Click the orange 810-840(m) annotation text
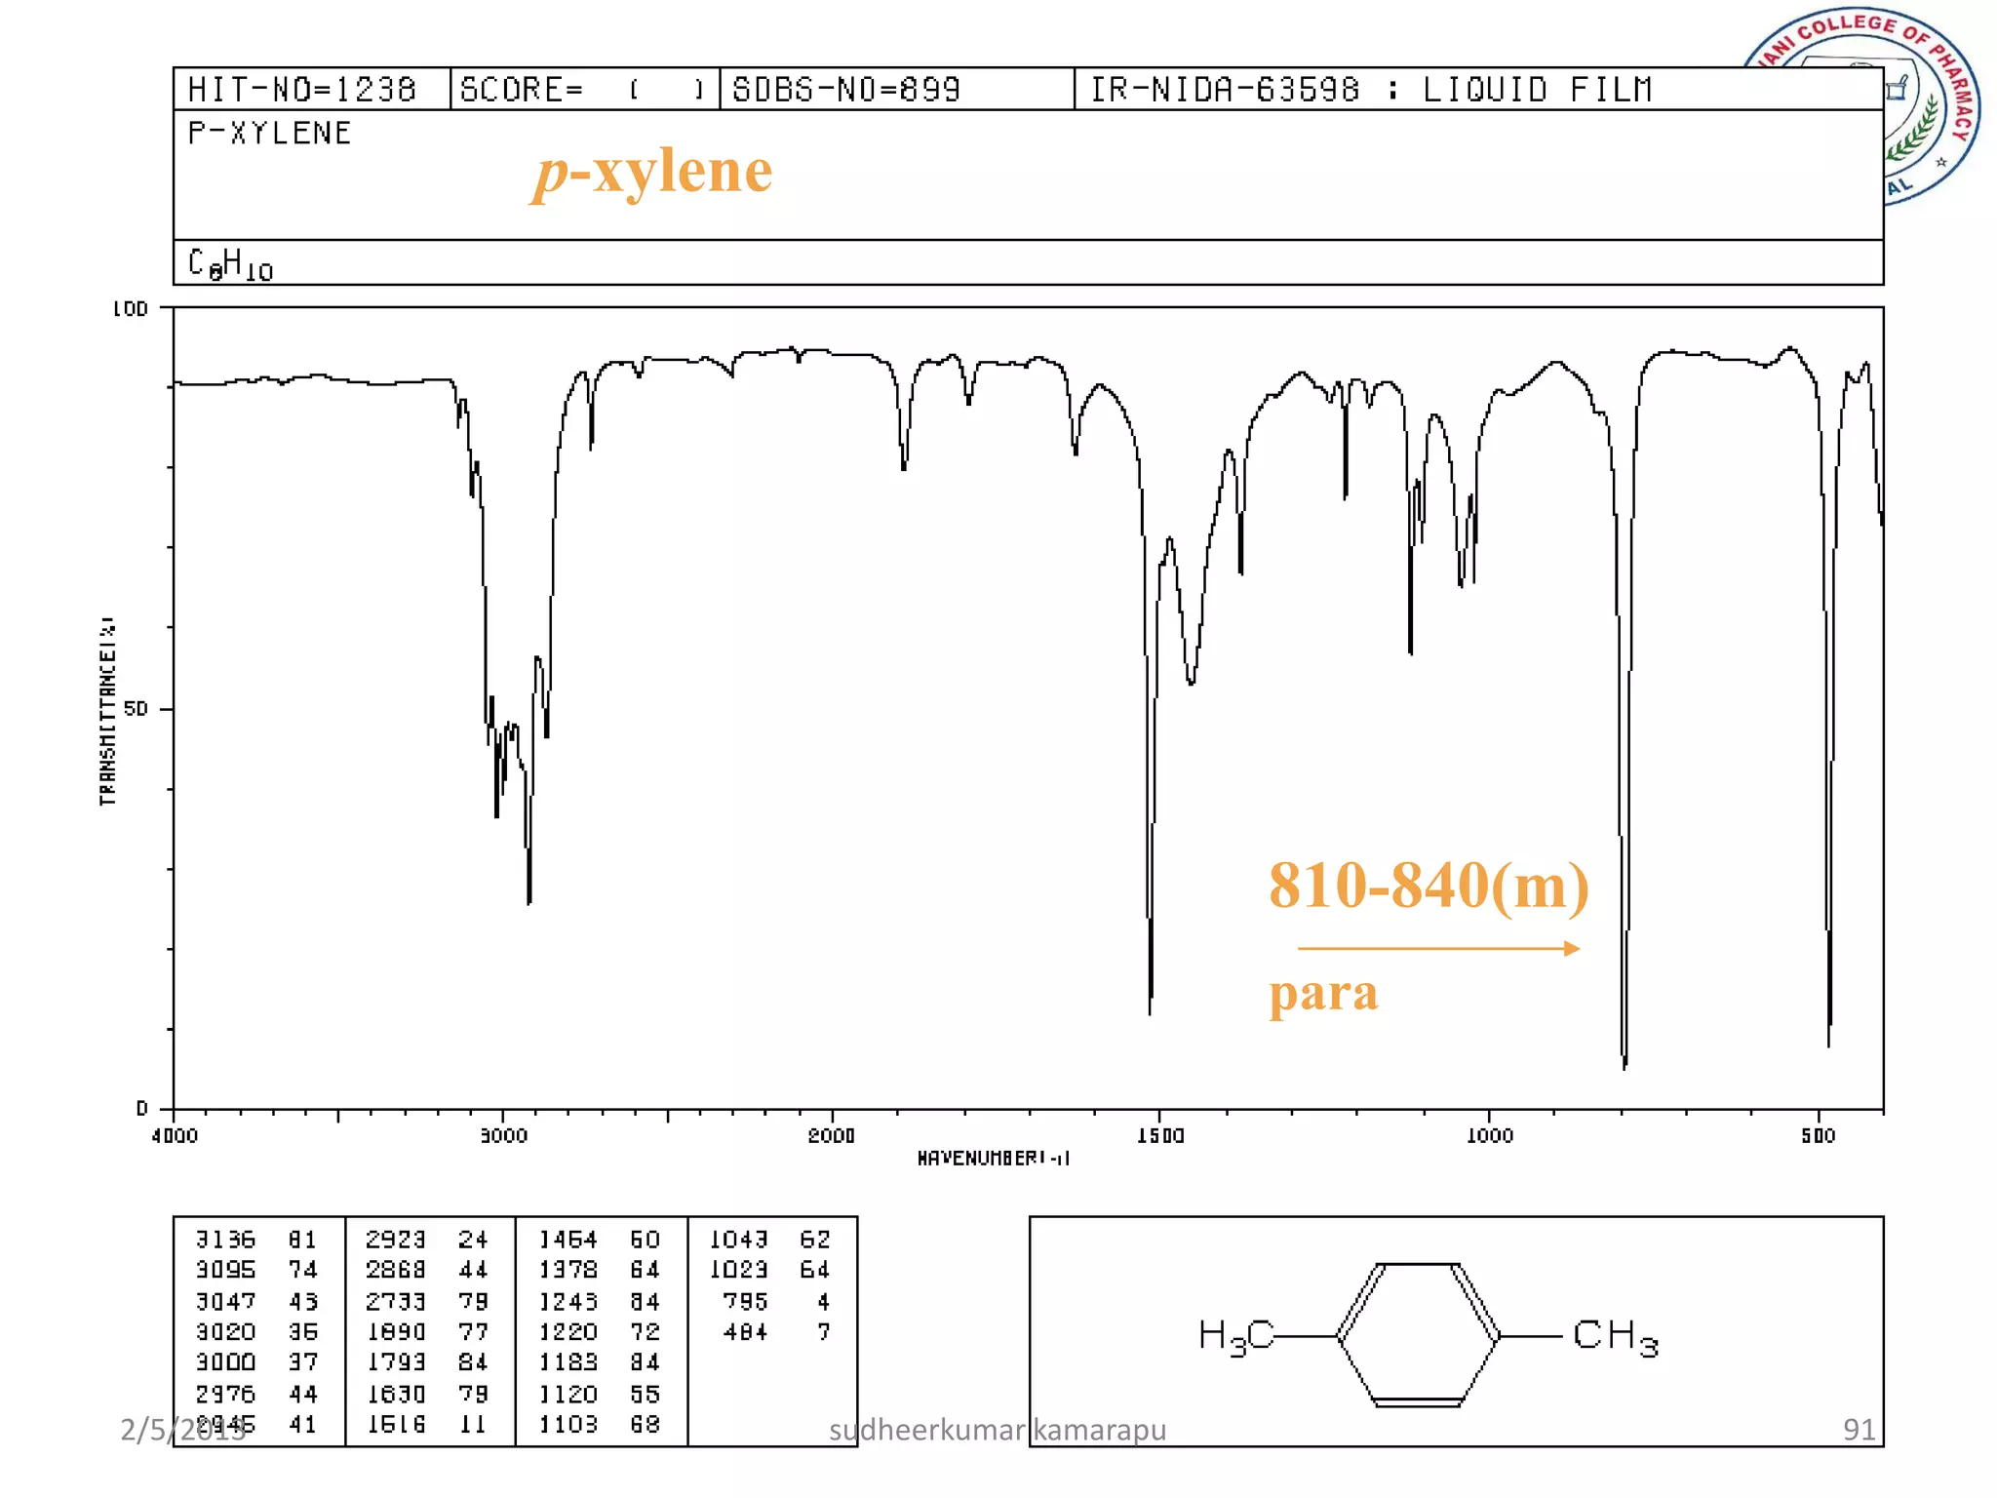The width and height of the screenshot is (1997, 1498). 1429,887
